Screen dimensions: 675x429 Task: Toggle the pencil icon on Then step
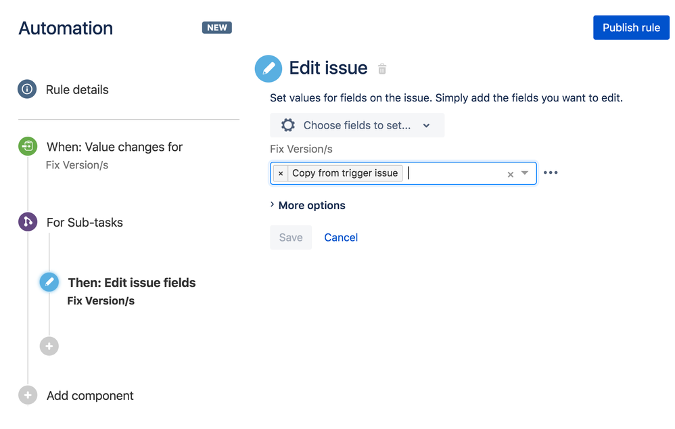(49, 281)
